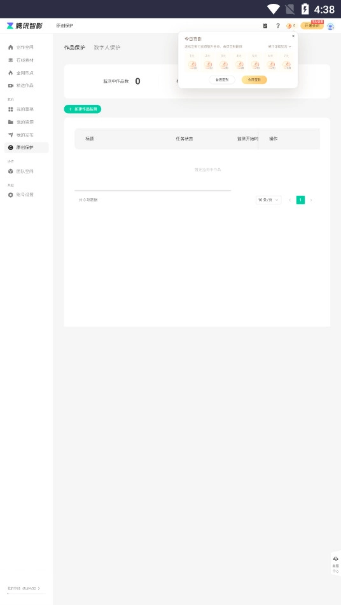Go to next page arrow

click(311, 200)
